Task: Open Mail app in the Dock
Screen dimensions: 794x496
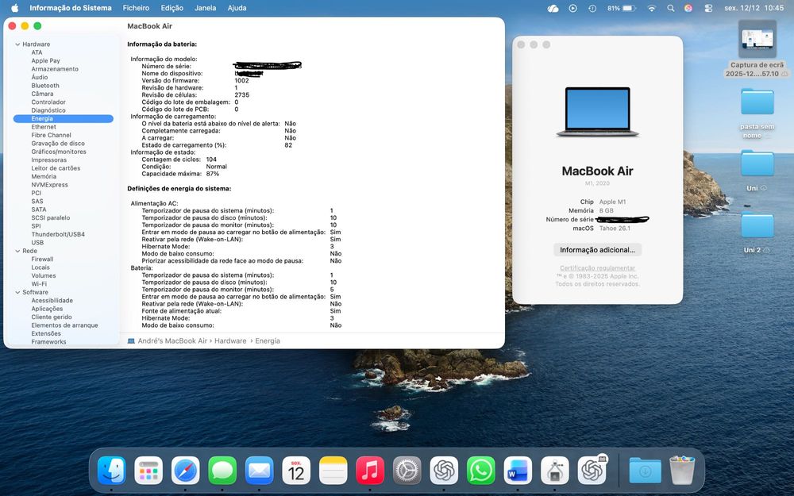Action: coord(260,470)
